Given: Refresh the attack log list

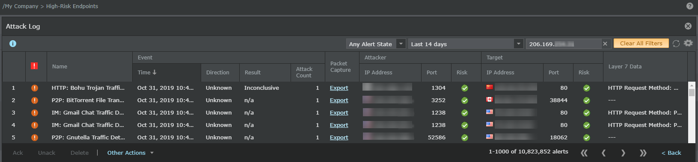Looking at the screenshot, I should pyautogui.click(x=676, y=44).
